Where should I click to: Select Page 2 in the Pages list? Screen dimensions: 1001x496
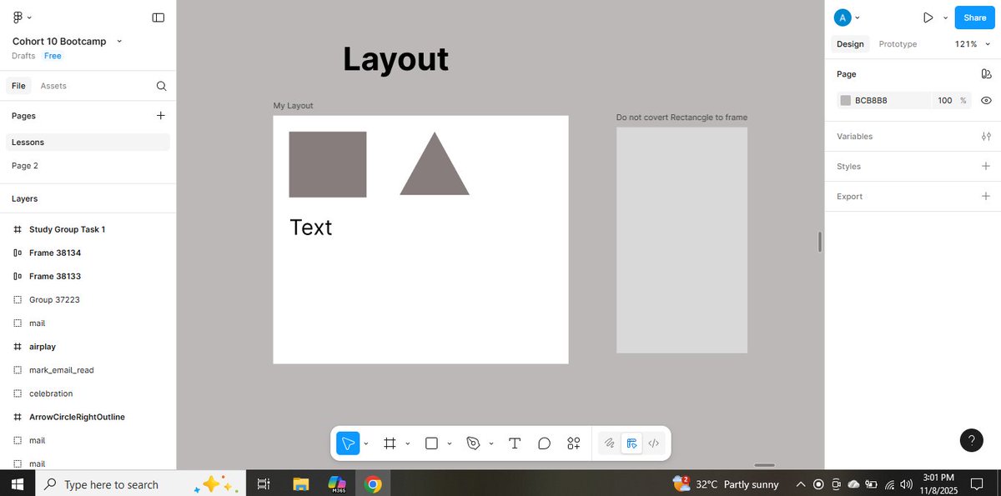(x=24, y=165)
